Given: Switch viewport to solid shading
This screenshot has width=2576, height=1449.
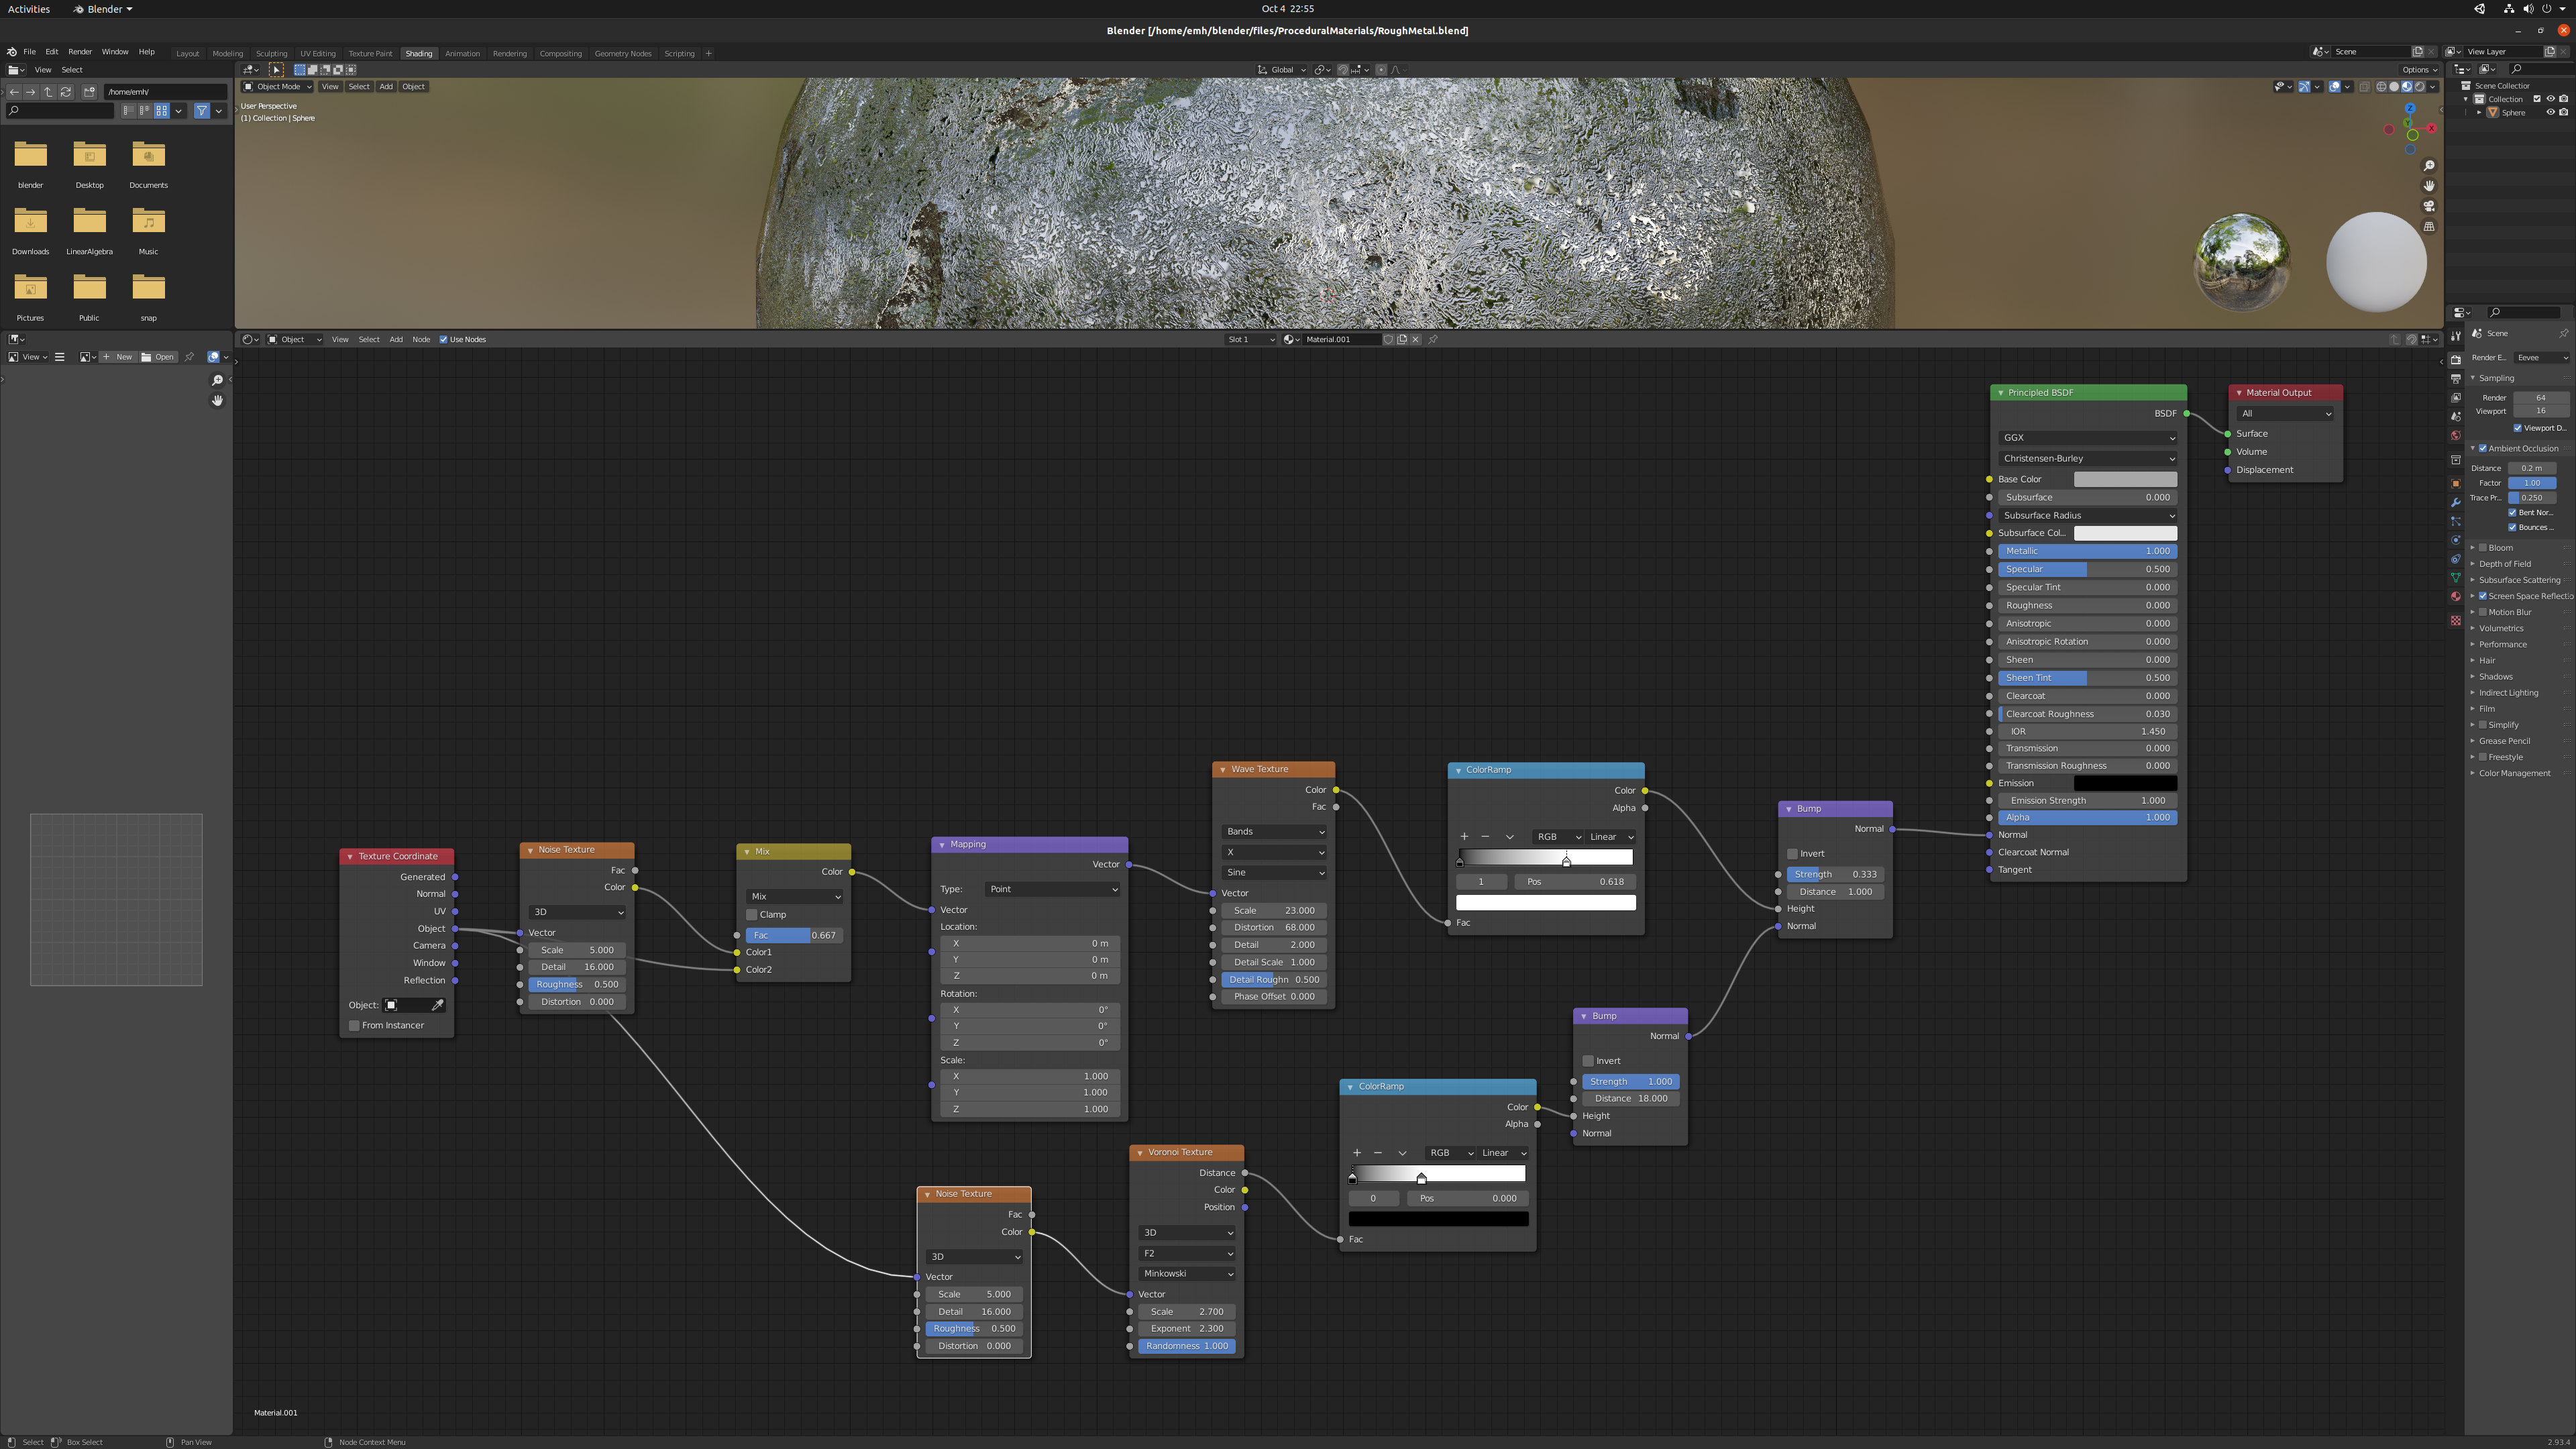Looking at the screenshot, I should (x=2394, y=87).
